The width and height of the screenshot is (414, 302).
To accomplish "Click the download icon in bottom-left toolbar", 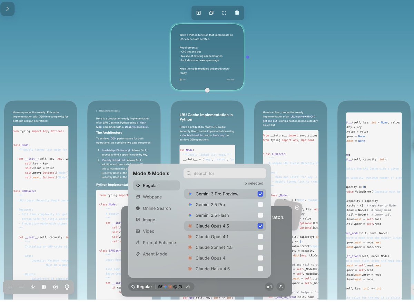I will tap(33, 287).
